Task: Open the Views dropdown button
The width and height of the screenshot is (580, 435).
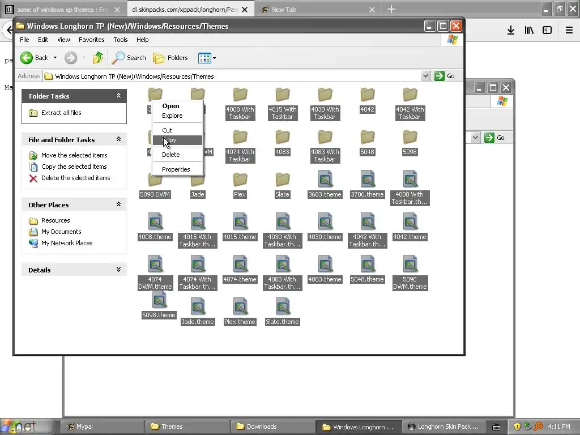Action: (x=207, y=58)
